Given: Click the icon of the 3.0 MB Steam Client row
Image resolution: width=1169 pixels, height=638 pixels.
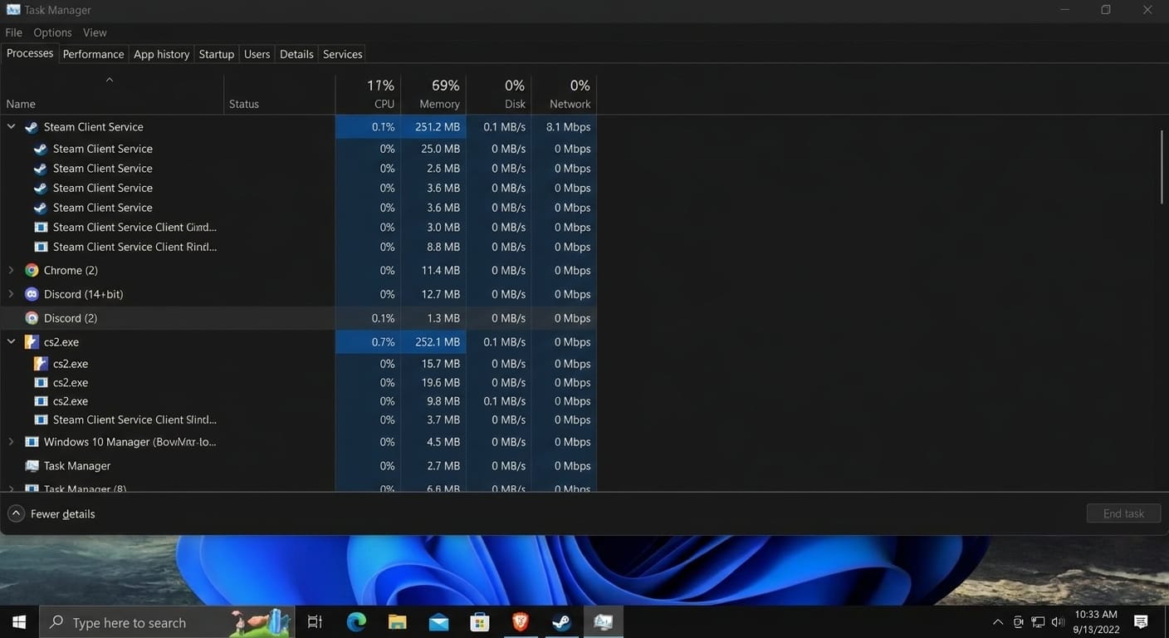Looking at the screenshot, I should pos(40,227).
